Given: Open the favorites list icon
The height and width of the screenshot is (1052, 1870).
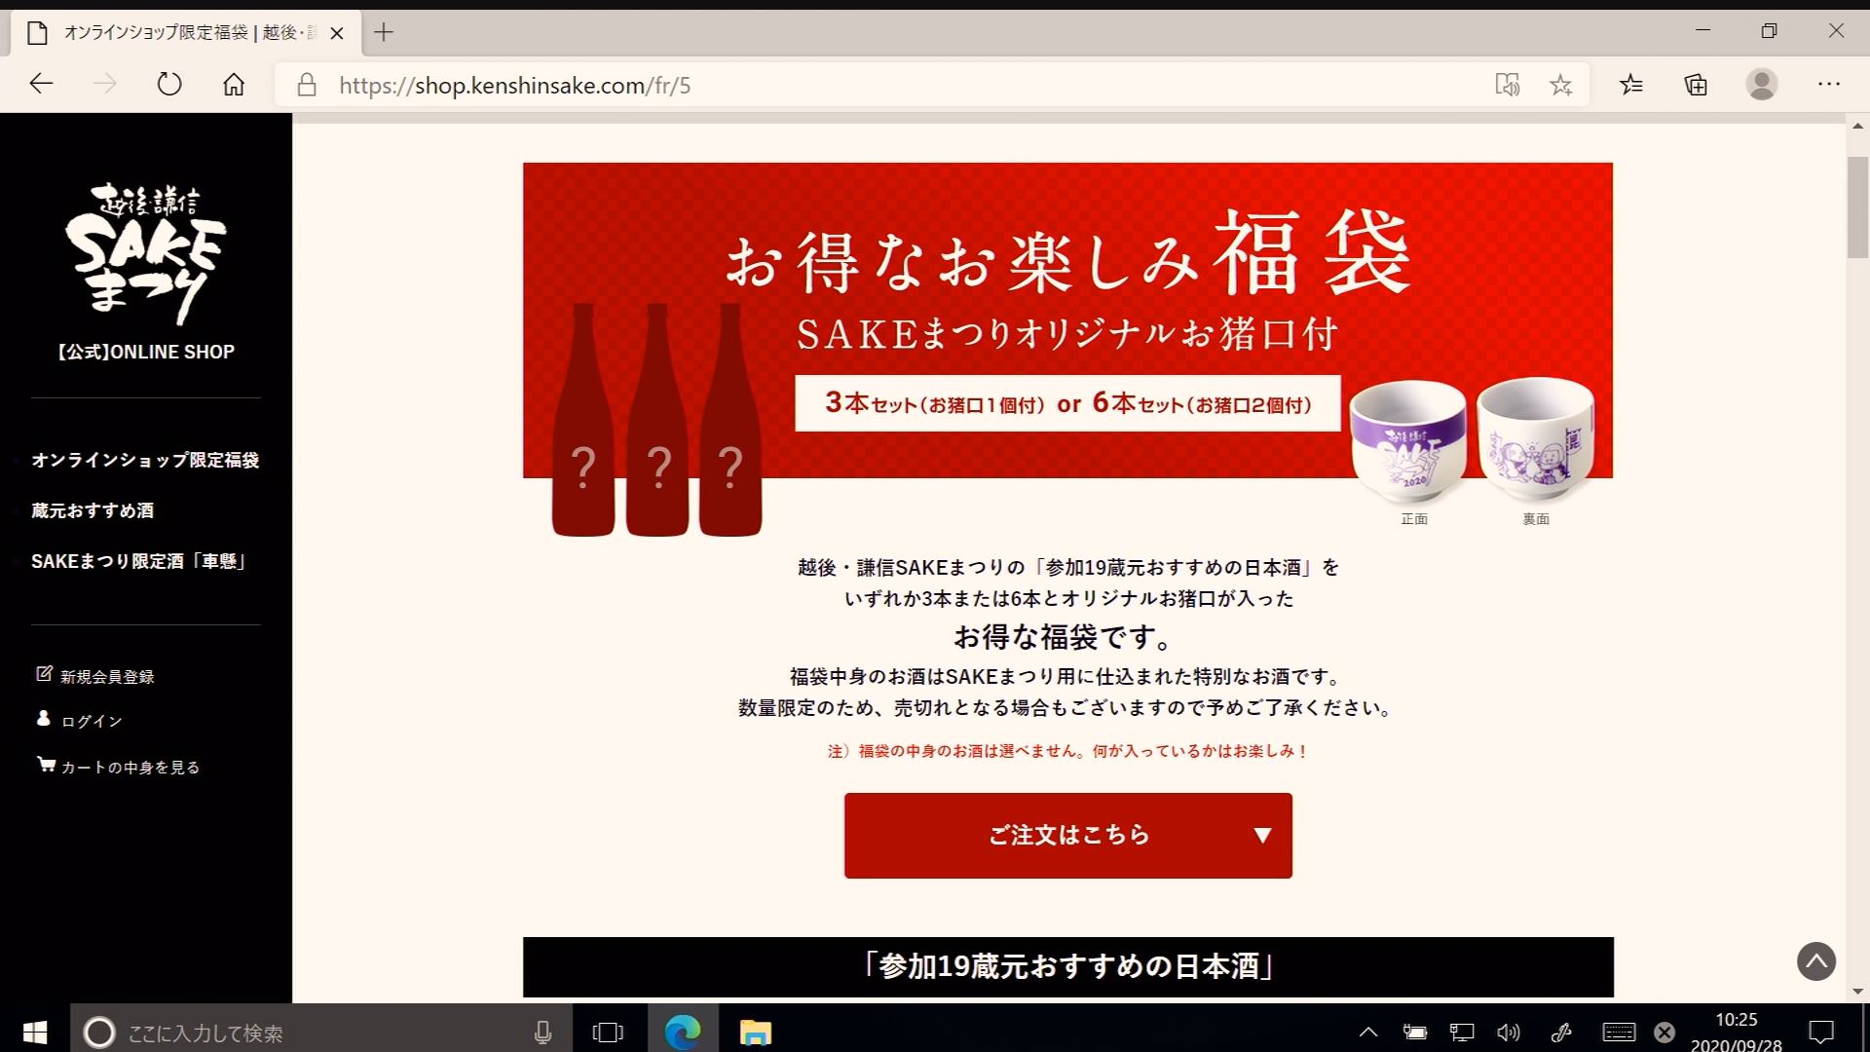Looking at the screenshot, I should click(x=1631, y=85).
